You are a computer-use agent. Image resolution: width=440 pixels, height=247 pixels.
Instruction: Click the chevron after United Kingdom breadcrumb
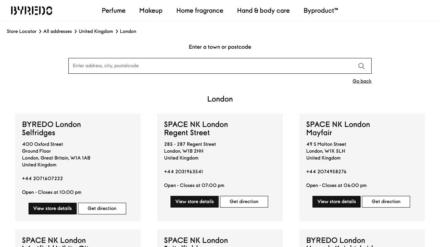pos(117,31)
